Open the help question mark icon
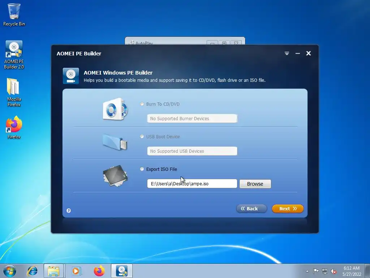370x278 pixels. [69, 211]
